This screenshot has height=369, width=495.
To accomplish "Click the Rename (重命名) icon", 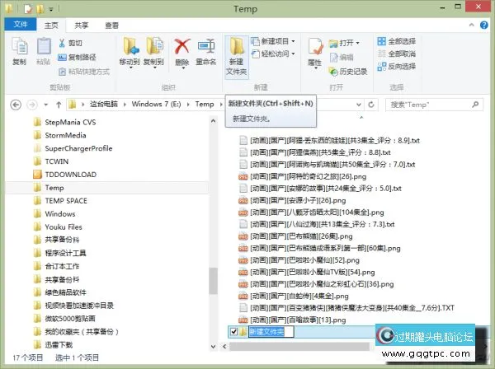I will 206,47.
